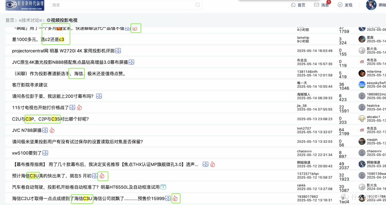Open thread 请问极米坚果投影用户 对焦是否保留

pos(78,141)
